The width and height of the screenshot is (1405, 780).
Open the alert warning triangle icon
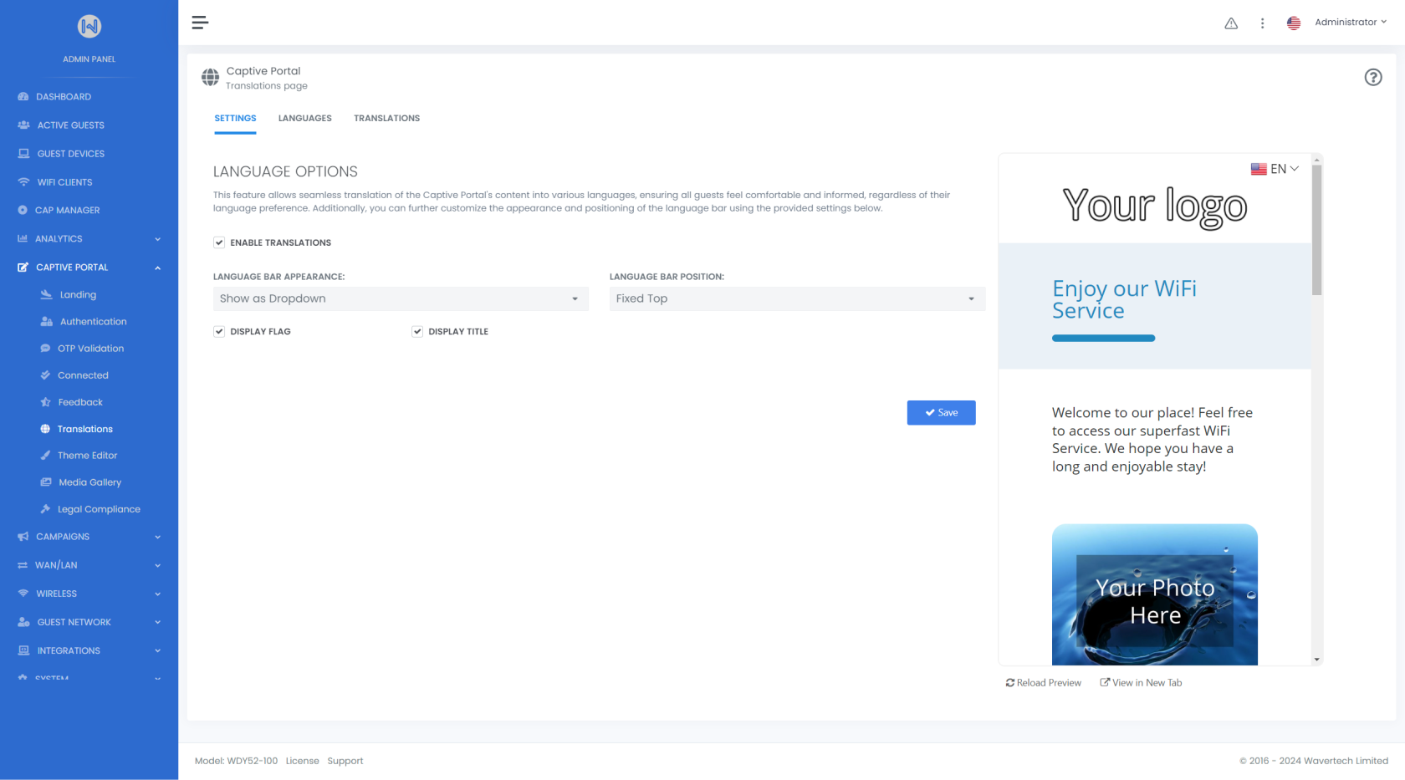[1231, 23]
